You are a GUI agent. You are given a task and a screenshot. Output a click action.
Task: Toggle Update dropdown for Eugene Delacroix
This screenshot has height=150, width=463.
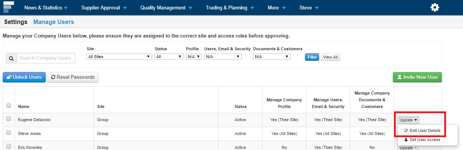coord(409,120)
